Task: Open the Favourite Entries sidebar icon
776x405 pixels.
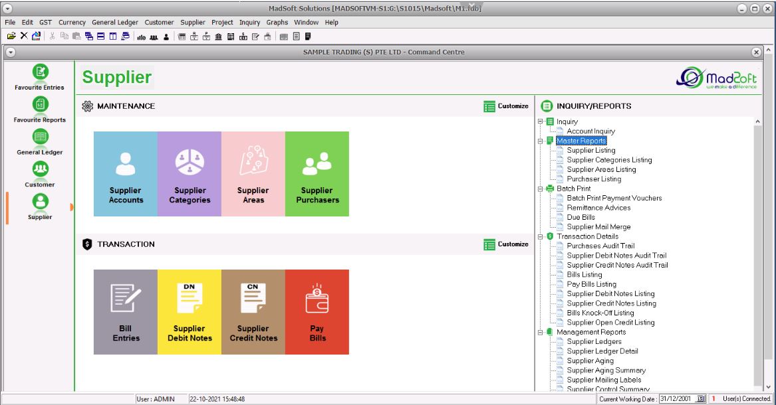Action: point(40,72)
